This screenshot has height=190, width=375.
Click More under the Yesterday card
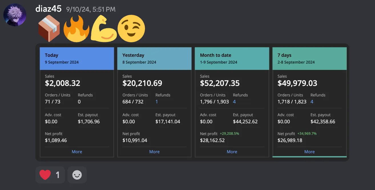coord(154,152)
